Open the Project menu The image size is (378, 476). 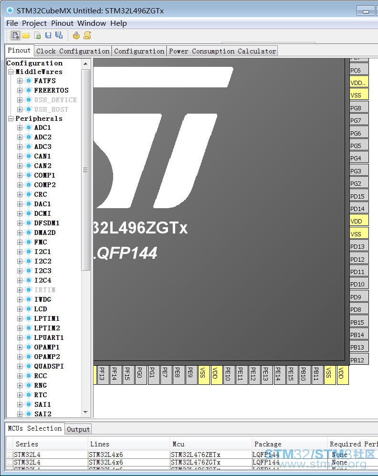(x=34, y=23)
